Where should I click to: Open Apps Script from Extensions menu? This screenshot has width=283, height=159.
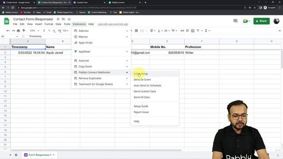click(x=101, y=43)
